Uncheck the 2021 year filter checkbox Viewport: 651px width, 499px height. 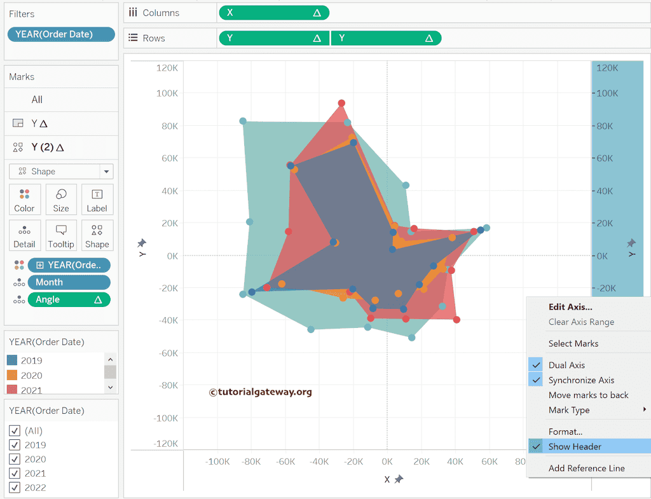pyautogui.click(x=15, y=474)
